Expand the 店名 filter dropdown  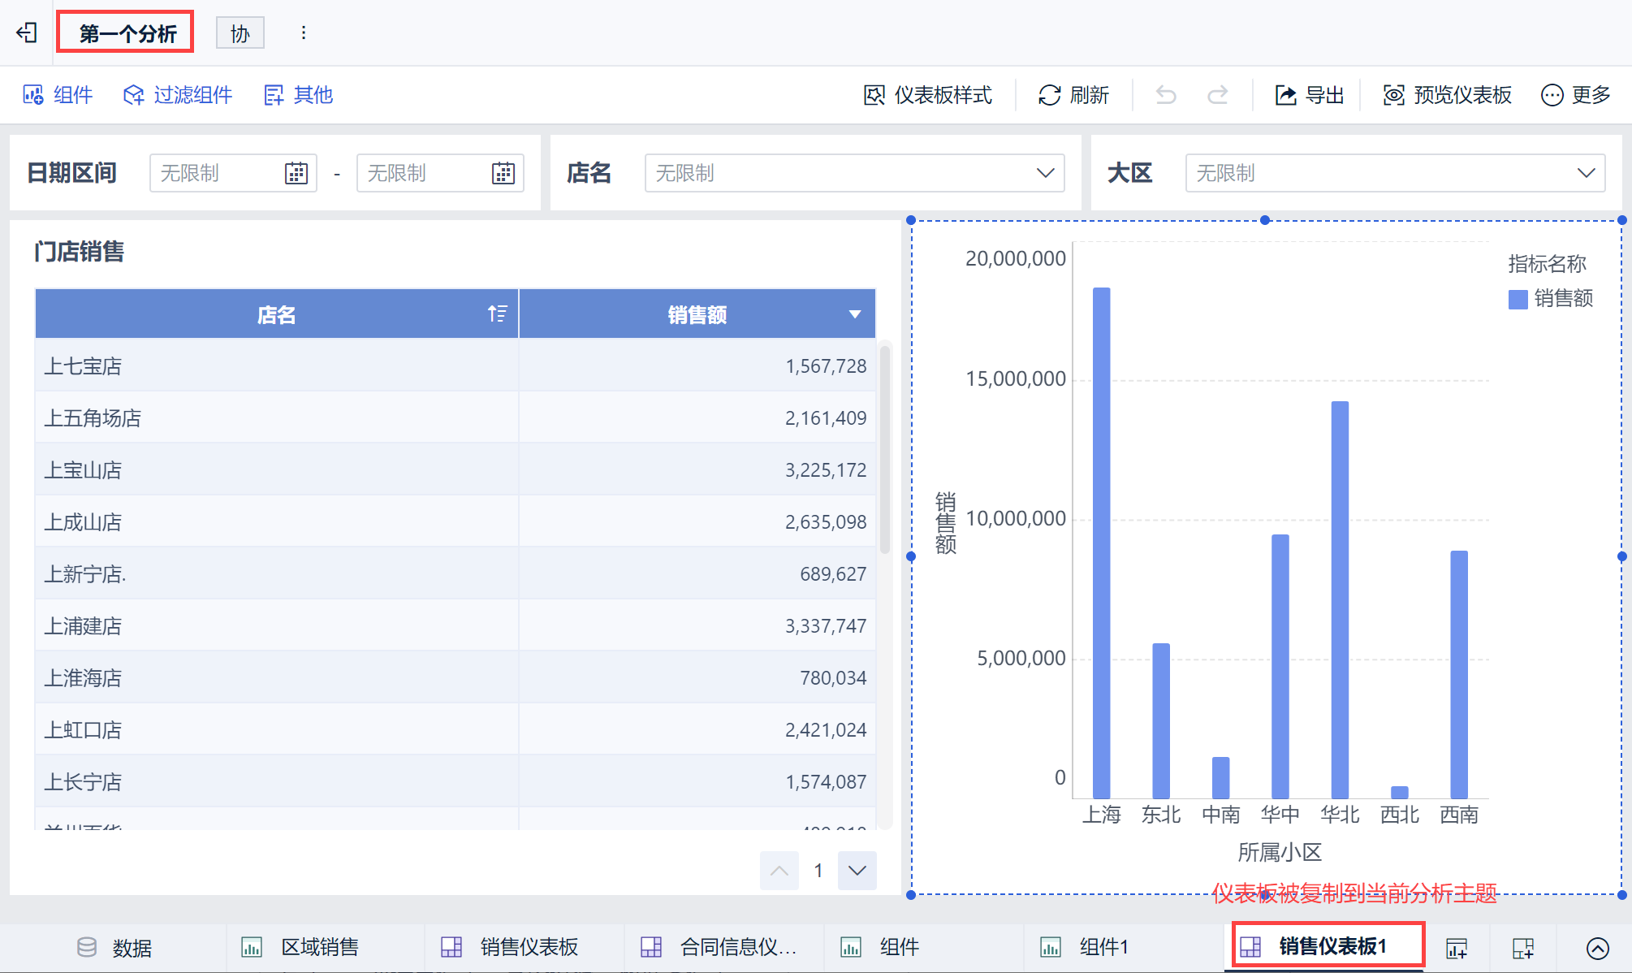tap(1045, 173)
